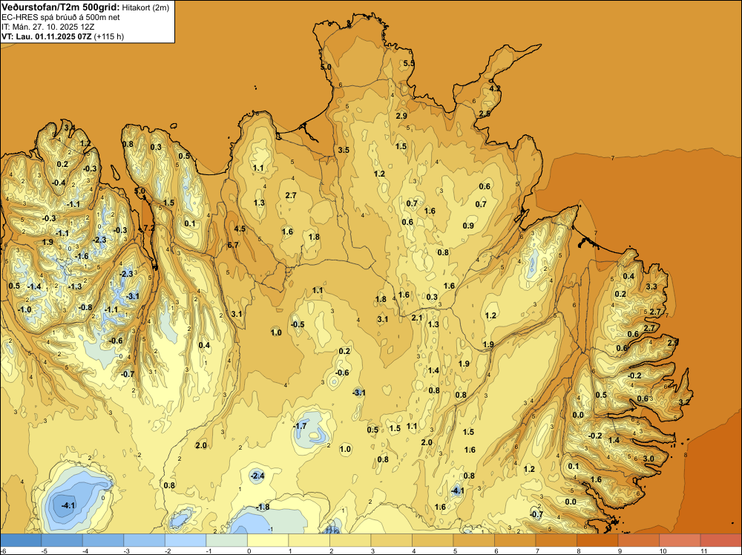Screen dimensions: 742x555
Task: Click the legend swatch between 7 and 8
Action: tap(556, 540)
